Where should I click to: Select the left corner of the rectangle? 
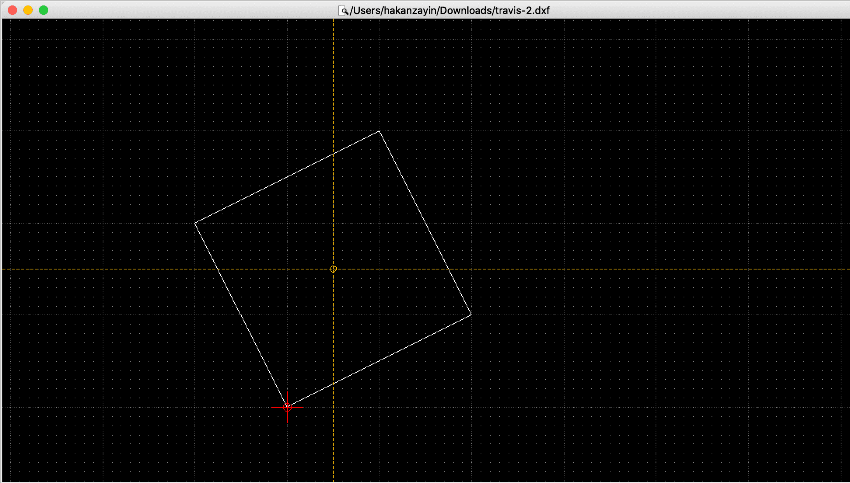[x=195, y=223]
